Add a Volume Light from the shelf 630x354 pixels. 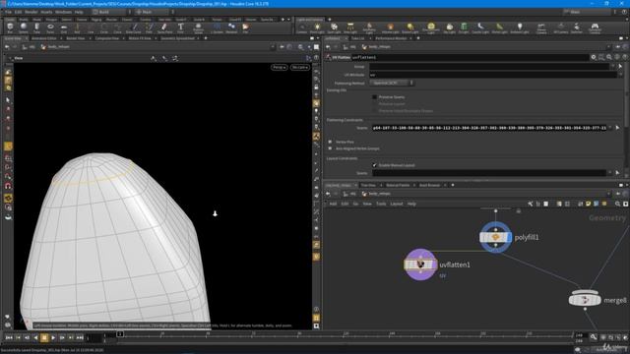(x=390, y=29)
